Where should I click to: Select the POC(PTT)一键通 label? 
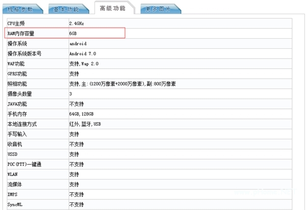[24, 164]
